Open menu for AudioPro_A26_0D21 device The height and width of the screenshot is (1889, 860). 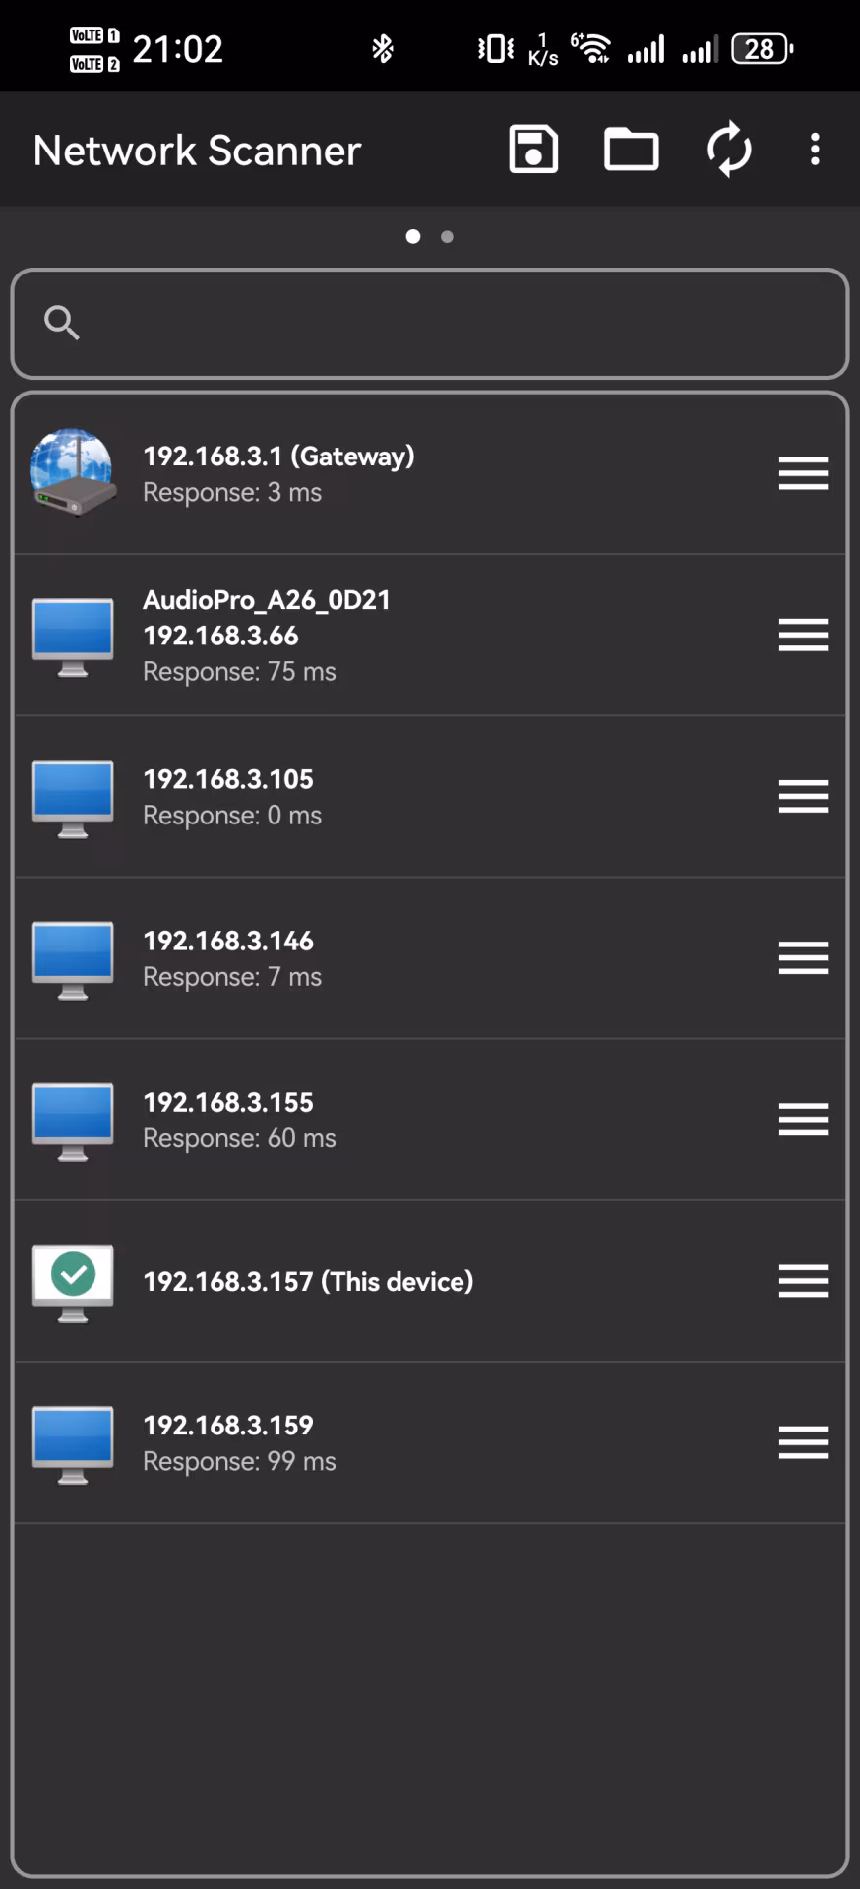coord(803,635)
